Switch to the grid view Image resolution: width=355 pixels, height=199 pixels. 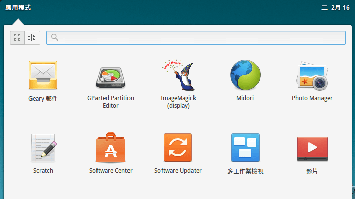[x=17, y=37]
